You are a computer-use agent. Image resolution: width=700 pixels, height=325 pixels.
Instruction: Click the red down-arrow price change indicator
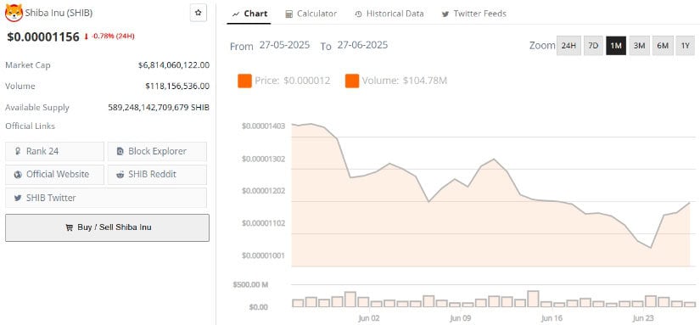point(87,36)
